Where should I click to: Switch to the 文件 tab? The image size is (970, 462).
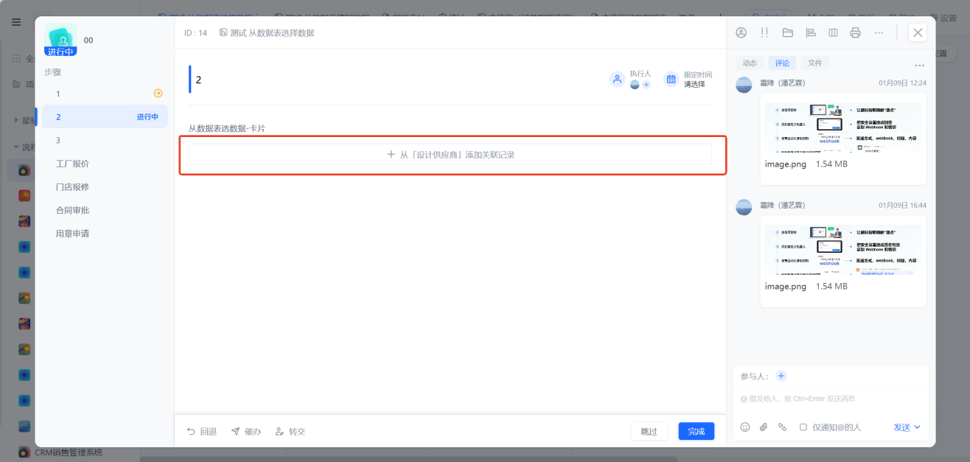[814, 63]
